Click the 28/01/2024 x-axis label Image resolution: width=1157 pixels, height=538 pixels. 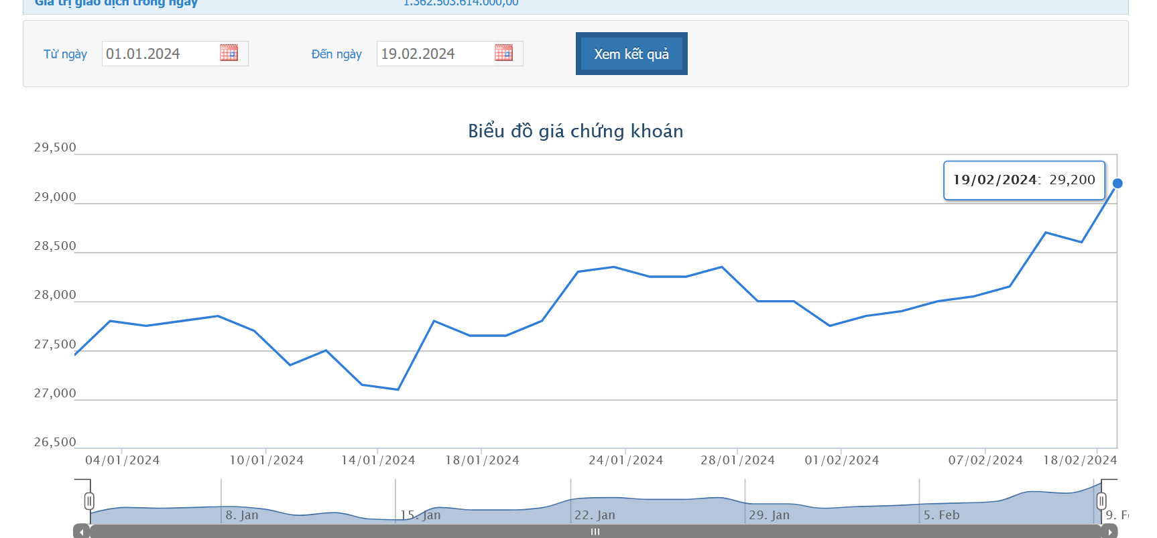(x=738, y=460)
